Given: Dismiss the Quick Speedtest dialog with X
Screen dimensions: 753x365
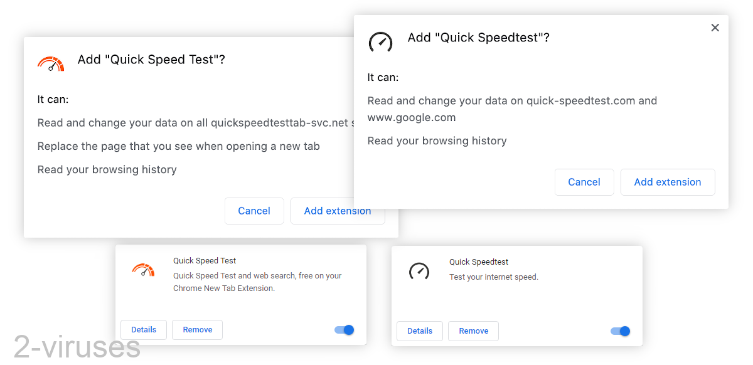Looking at the screenshot, I should [x=715, y=28].
